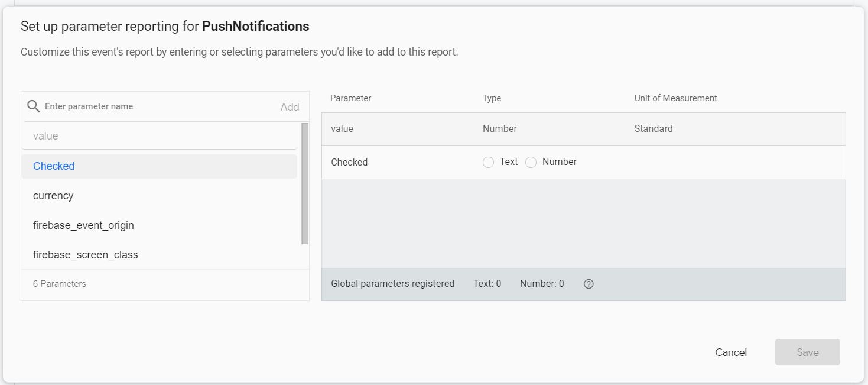Select the firebase_event_origin parameter
868x385 pixels.
pos(83,225)
